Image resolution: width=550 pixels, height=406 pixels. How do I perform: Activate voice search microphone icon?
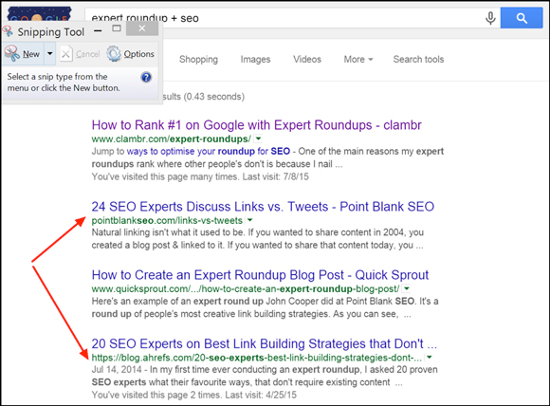[490, 18]
